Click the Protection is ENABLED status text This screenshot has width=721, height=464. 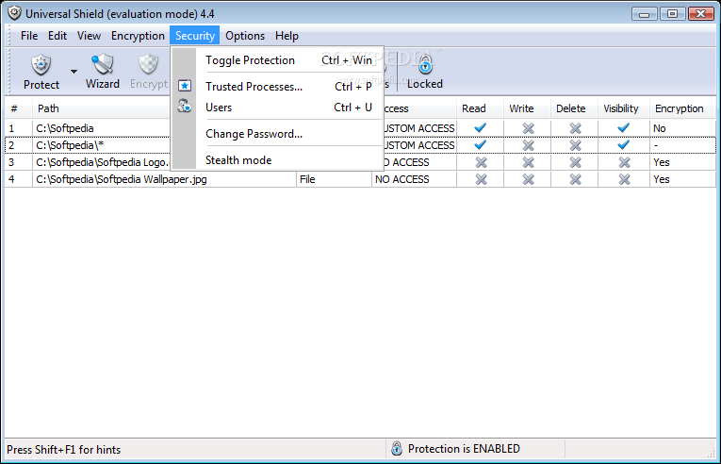(x=464, y=449)
